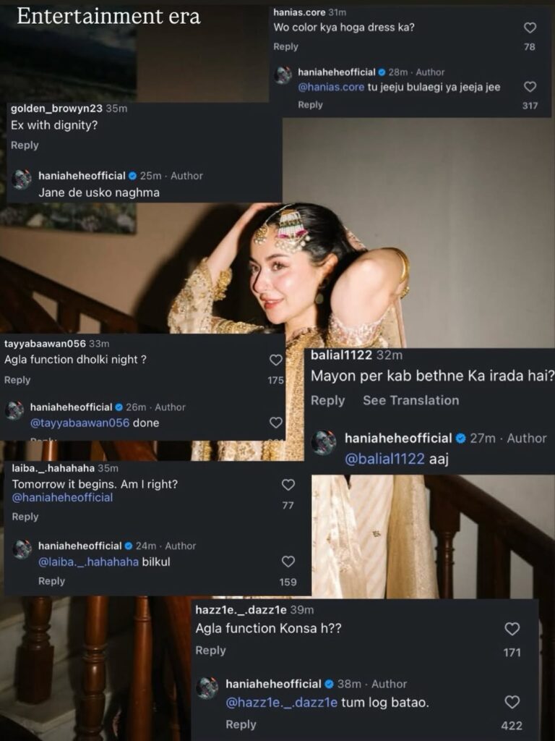Screen dimensions: 555x741
Task: Open the @balial1122 mention link
Action: 384,460
